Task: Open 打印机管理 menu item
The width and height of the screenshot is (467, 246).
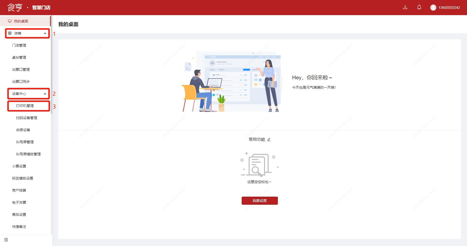Action: 25,106
